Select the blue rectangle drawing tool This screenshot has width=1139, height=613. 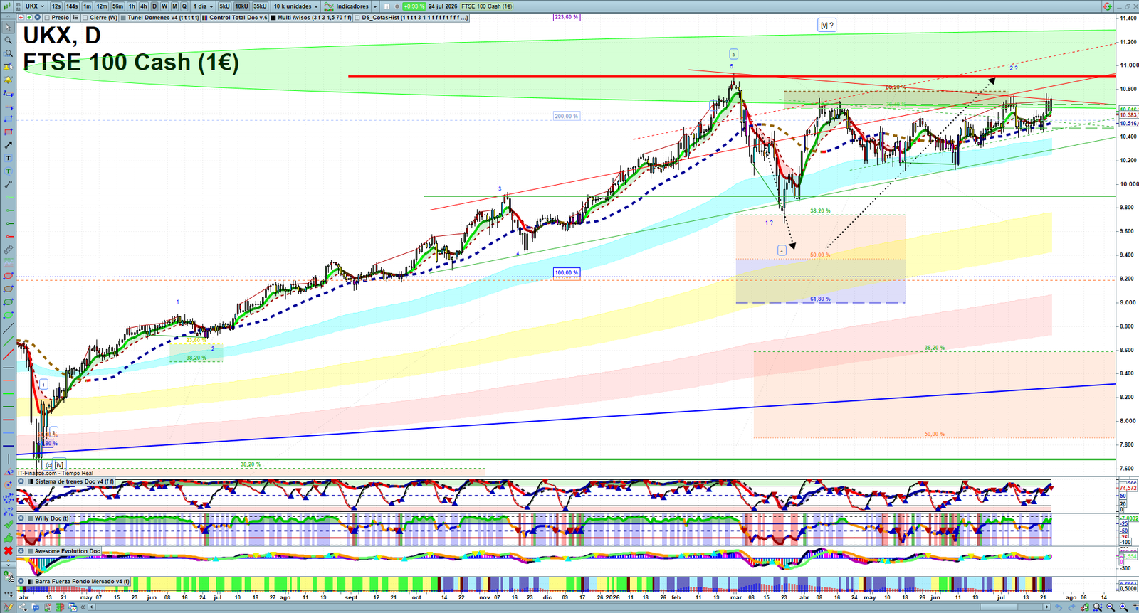click(x=9, y=119)
